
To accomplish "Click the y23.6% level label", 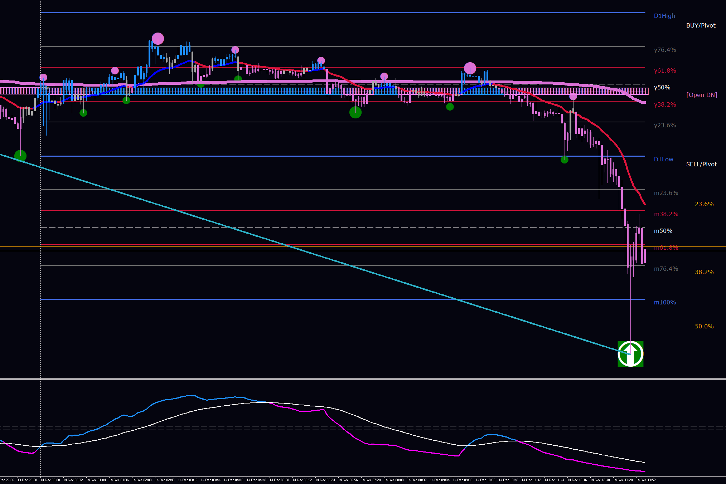I will click(665, 125).
